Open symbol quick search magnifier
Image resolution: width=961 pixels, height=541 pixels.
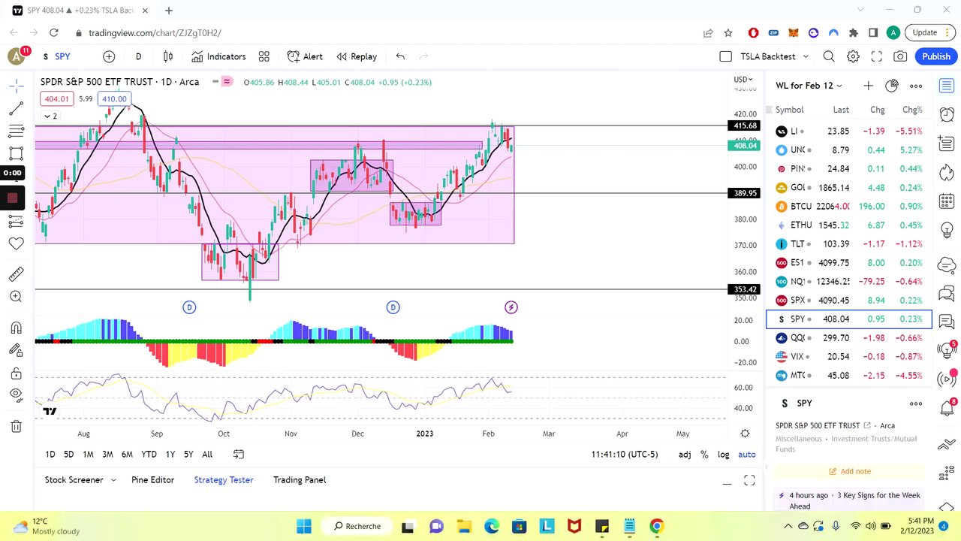(x=829, y=56)
